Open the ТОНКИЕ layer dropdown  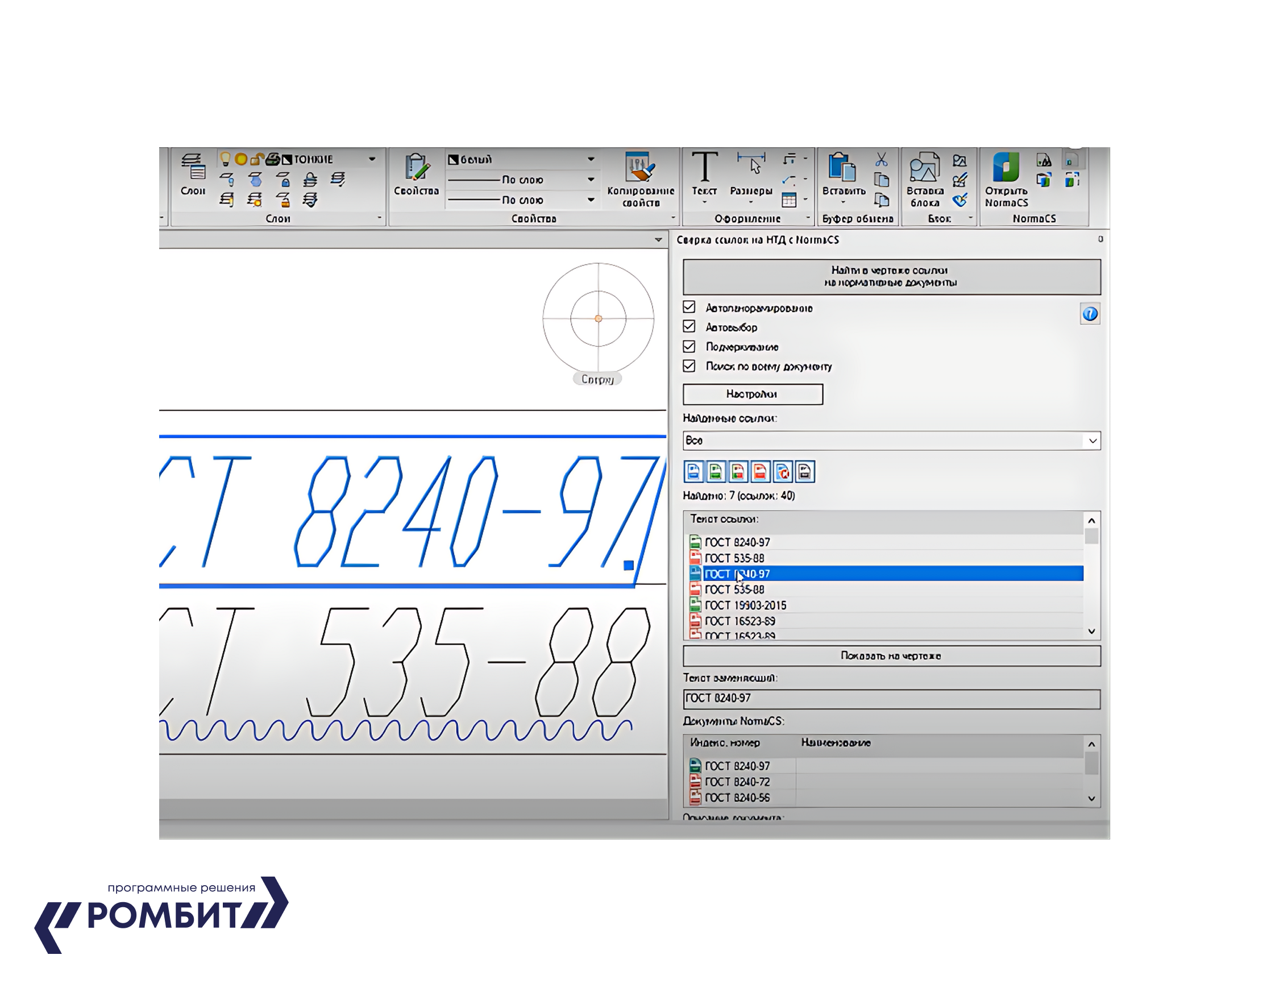(371, 159)
